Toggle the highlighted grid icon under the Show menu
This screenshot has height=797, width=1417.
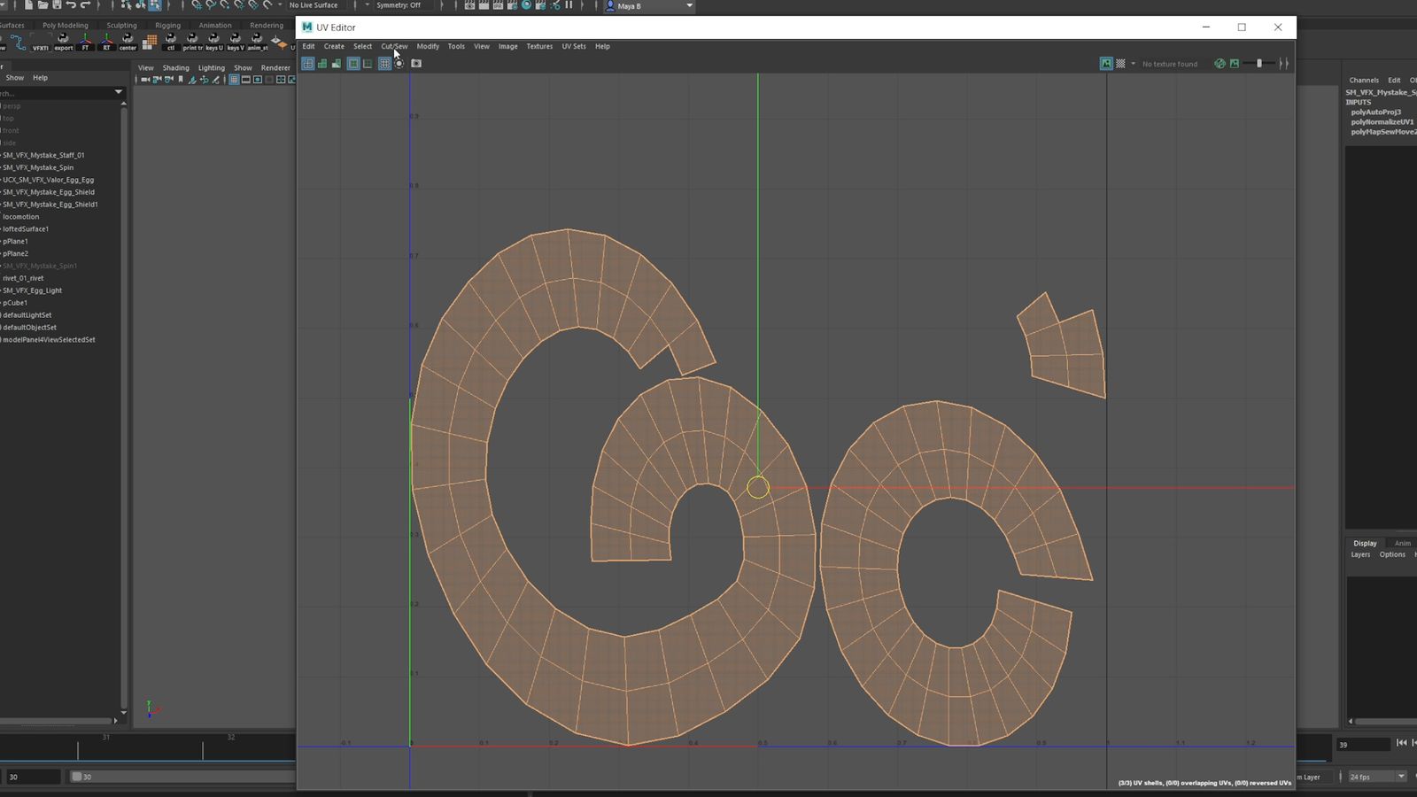point(234,79)
